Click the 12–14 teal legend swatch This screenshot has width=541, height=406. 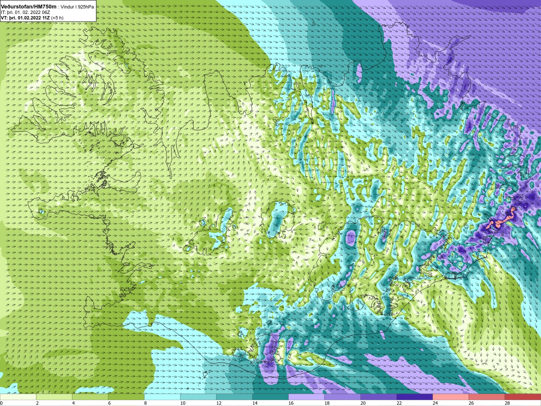(234, 397)
